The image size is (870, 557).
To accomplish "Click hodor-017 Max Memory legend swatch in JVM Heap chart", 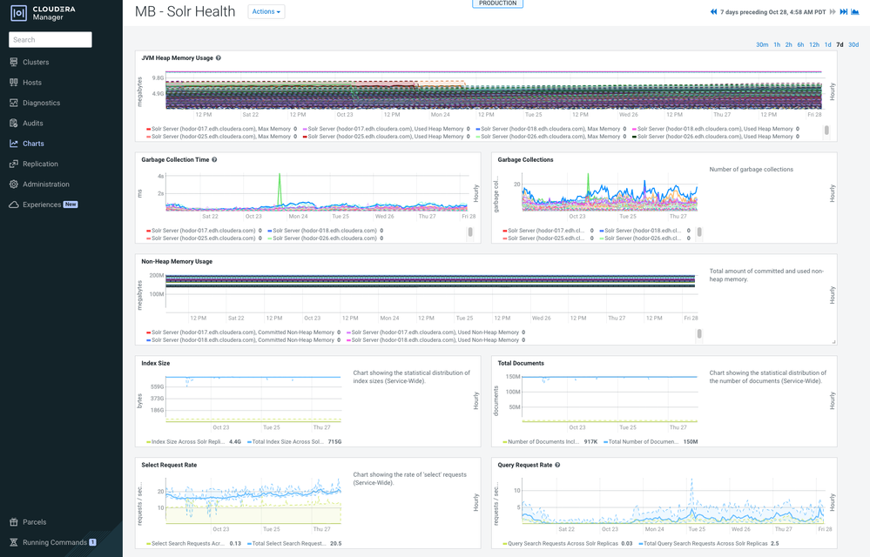I will pos(149,129).
